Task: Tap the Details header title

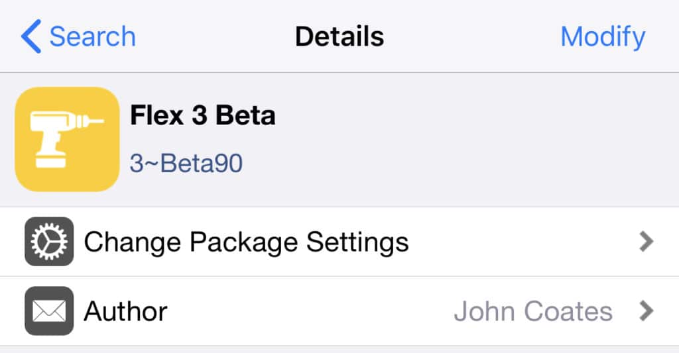Action: [339, 36]
